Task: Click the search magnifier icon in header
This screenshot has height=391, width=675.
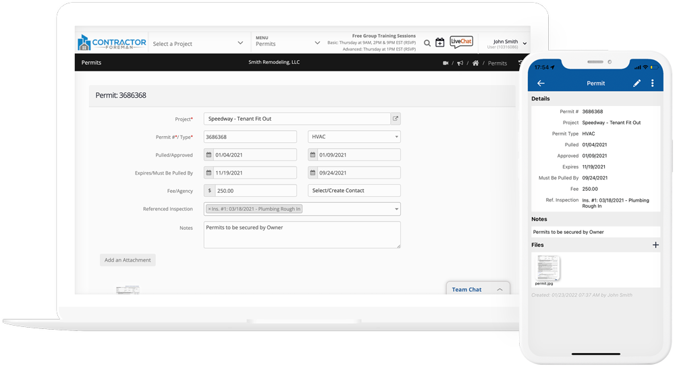Action: [427, 43]
